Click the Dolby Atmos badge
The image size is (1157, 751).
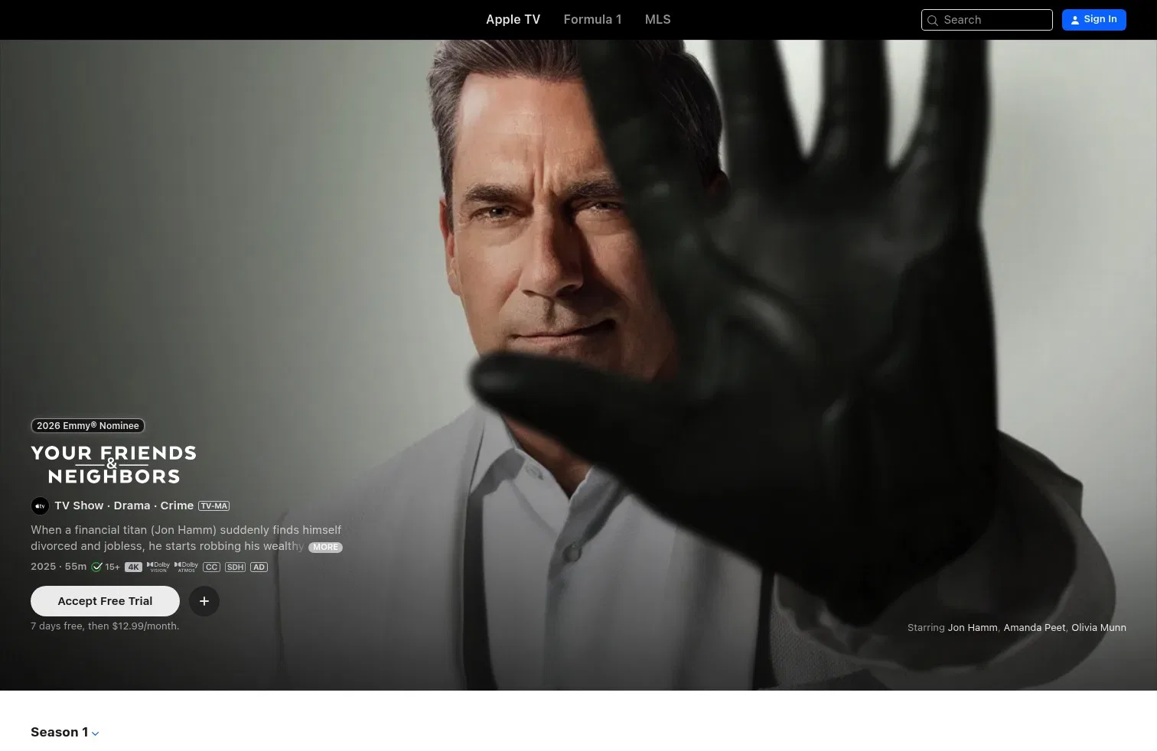tap(186, 567)
